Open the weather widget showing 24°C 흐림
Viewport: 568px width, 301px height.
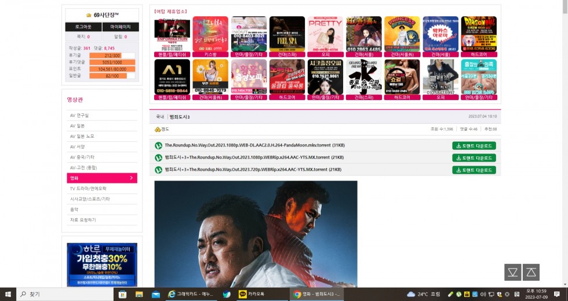424,294
